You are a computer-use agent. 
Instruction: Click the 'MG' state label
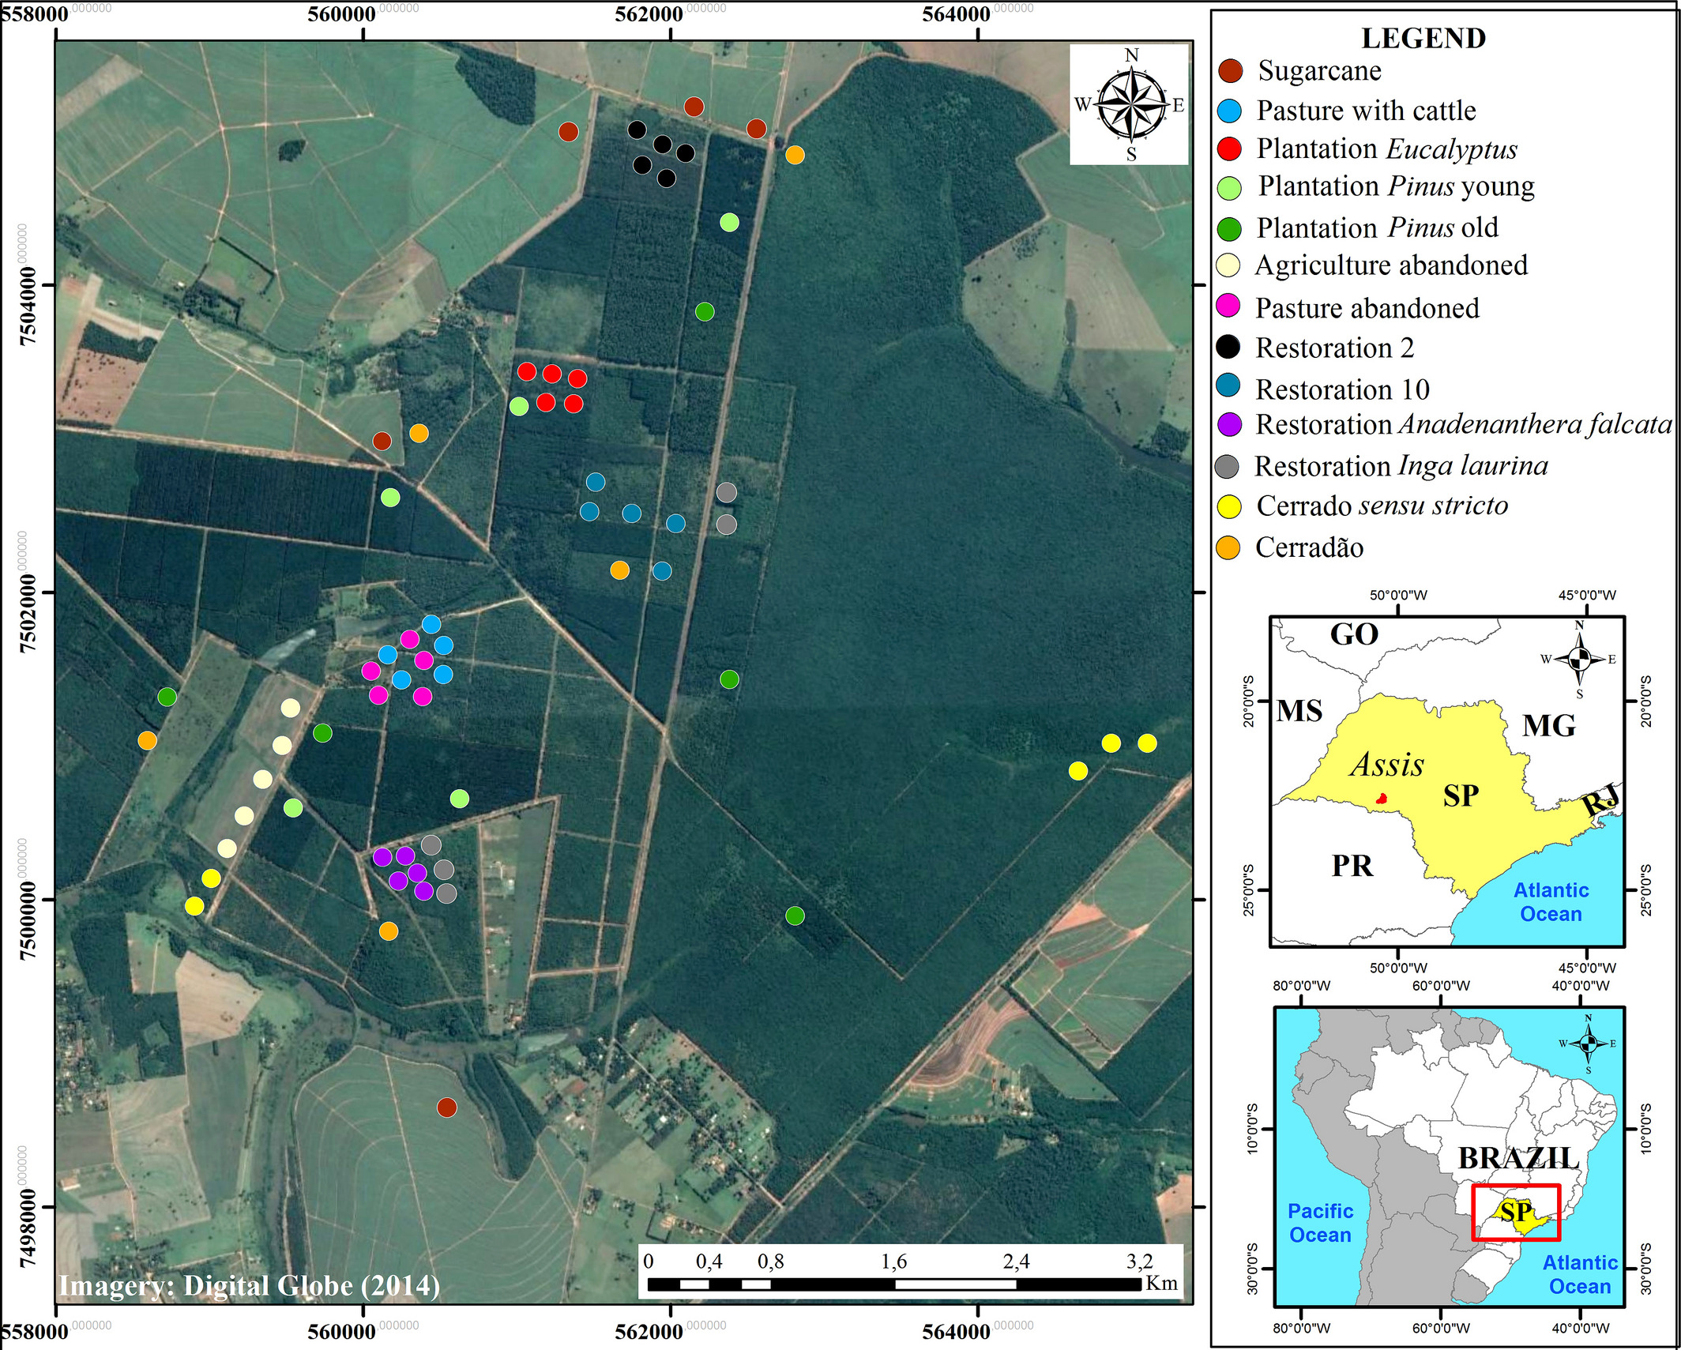click(1549, 725)
